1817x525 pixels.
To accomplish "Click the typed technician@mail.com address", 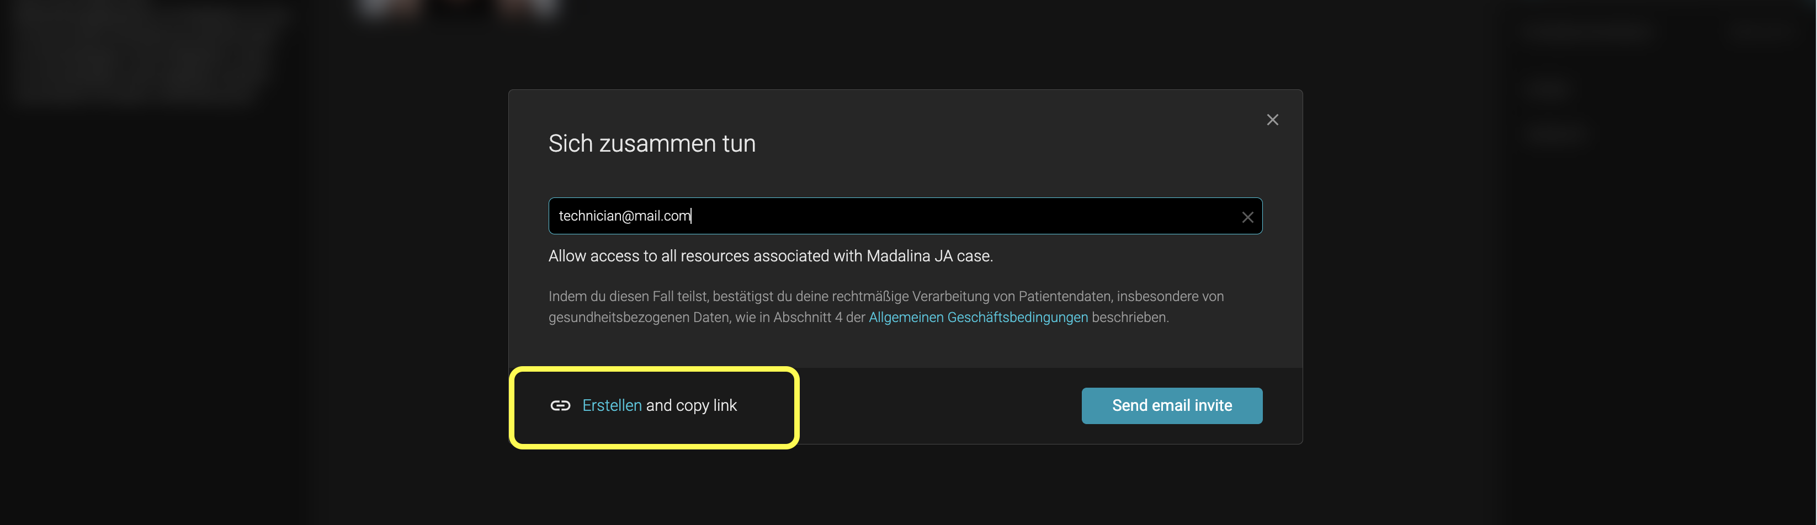I will (x=624, y=216).
